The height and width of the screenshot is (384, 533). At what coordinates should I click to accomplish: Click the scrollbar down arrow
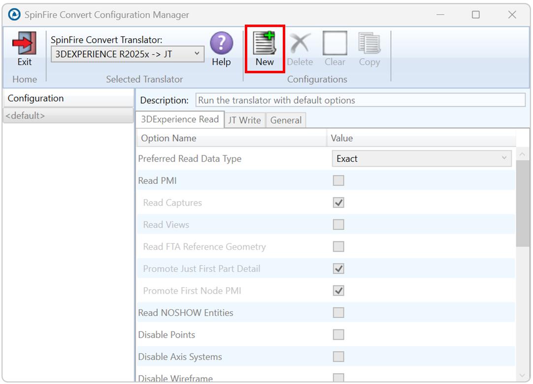click(x=523, y=376)
